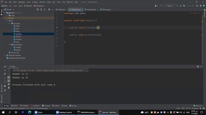Toggle the Database tool window on right edge
Screen dimensions: 206x115
tap(205, 13)
